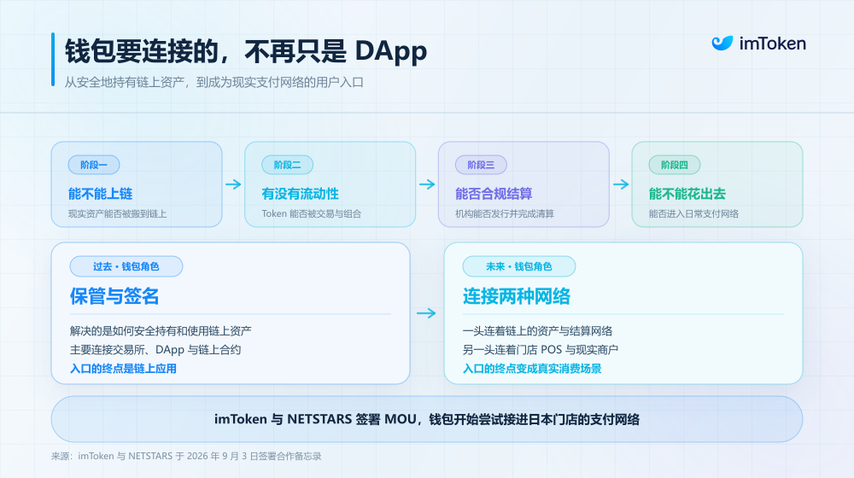Click highlighted text 入口的终点变成真实消费场景
Image resolution: width=854 pixels, height=478 pixels.
tap(532, 369)
